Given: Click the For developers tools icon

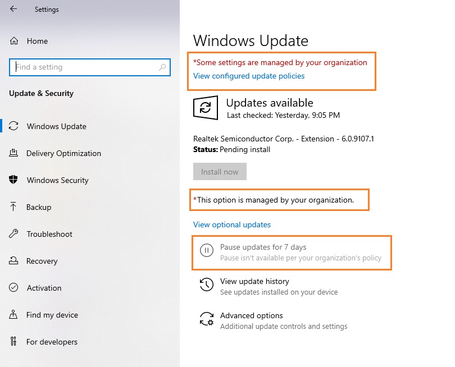Looking at the screenshot, I should 13,342.
